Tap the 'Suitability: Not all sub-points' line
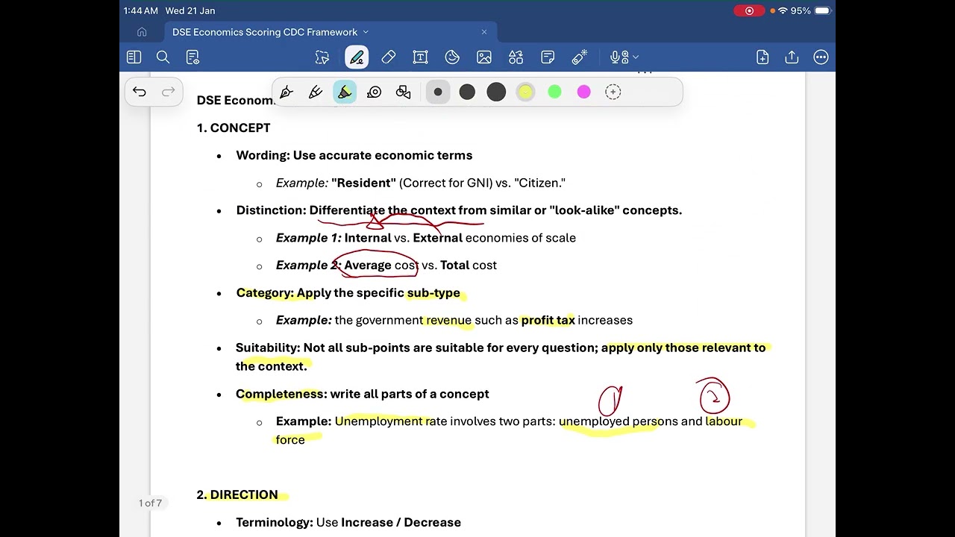This screenshot has width=955, height=537. point(501,357)
